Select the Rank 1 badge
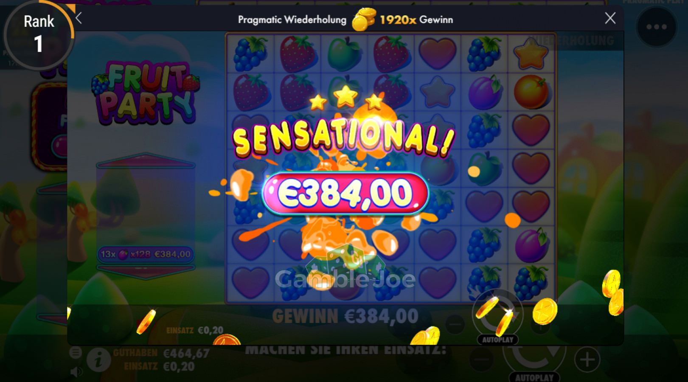Image resolution: width=688 pixels, height=382 pixels. coord(39,34)
